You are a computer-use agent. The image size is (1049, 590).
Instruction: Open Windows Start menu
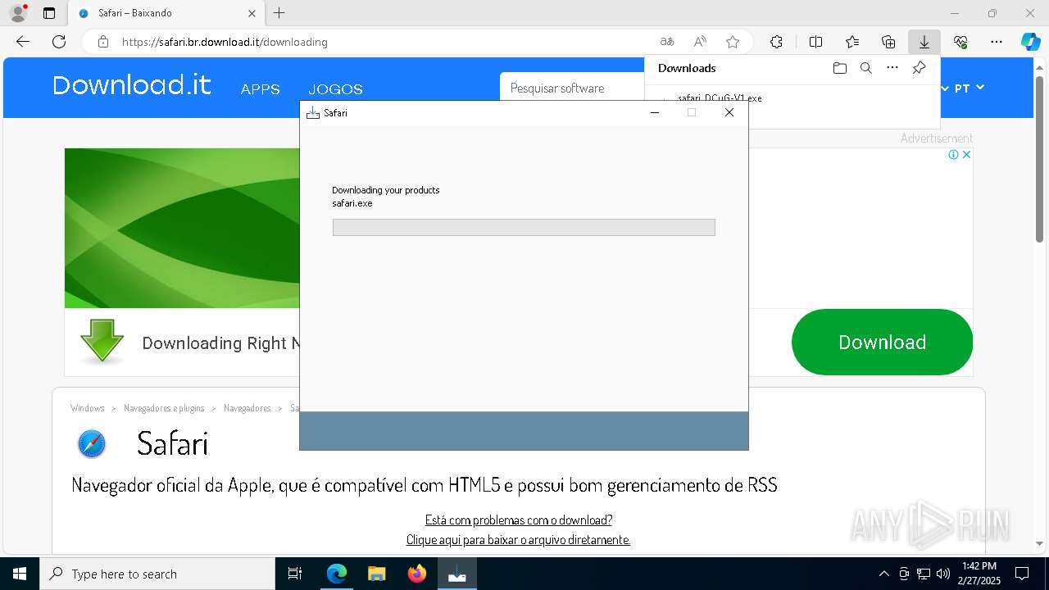coord(20,574)
